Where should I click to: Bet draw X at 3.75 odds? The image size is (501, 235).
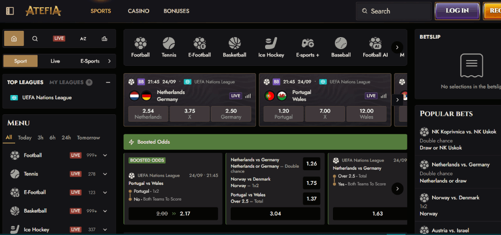click(x=189, y=114)
